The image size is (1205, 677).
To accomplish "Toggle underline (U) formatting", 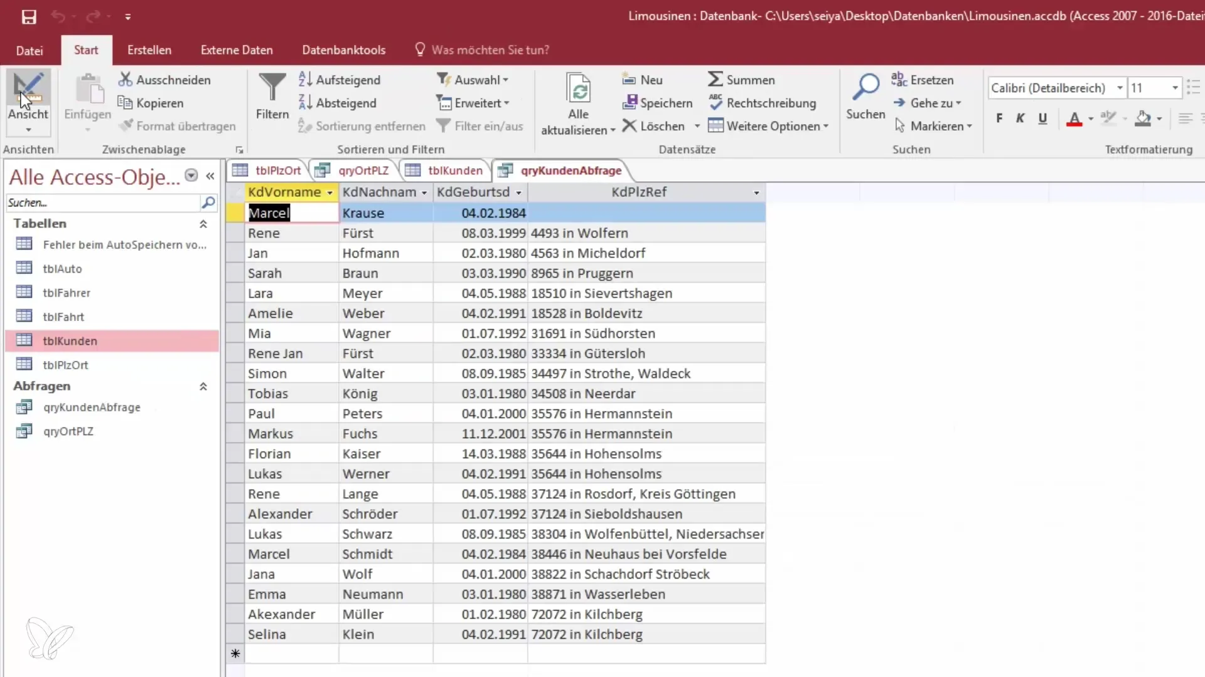I will click(1042, 118).
